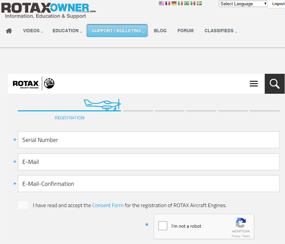Select the Brazilian flag language icon
This screenshot has width=285, height=244.
pos(186,3)
